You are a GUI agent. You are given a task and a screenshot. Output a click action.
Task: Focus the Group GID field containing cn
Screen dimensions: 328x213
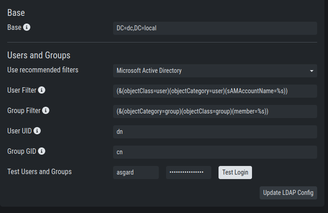[215, 152]
